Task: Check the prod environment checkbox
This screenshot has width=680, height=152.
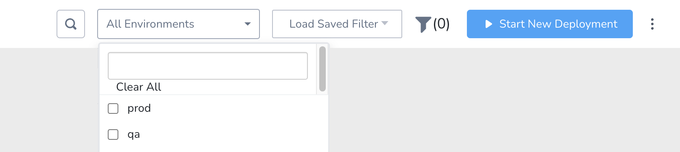Action: click(113, 109)
